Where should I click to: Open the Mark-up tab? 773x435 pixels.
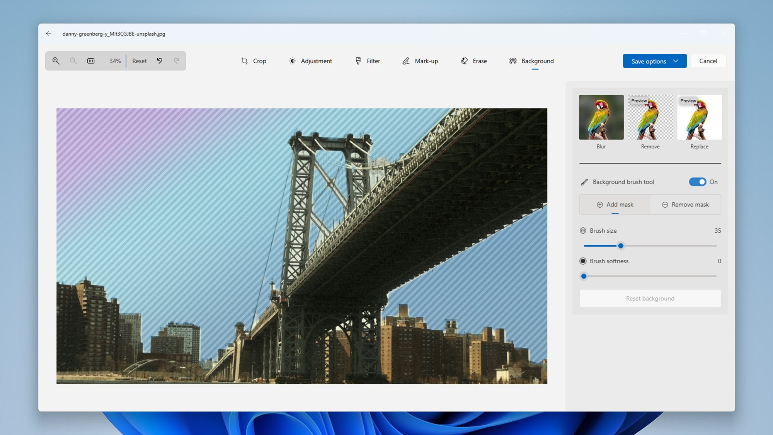point(420,61)
